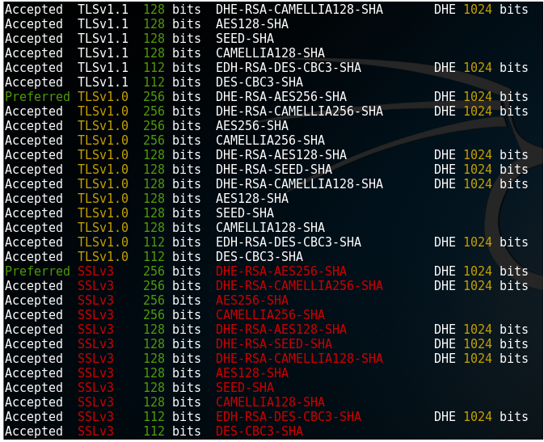Click the red SSLv3 CAMELLIA128-SHA cipher without DHE
This screenshot has width=544, height=442.
pos(270,402)
